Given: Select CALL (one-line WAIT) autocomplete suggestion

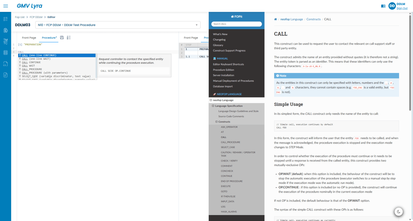Looking at the screenshot, I should click(36, 59).
